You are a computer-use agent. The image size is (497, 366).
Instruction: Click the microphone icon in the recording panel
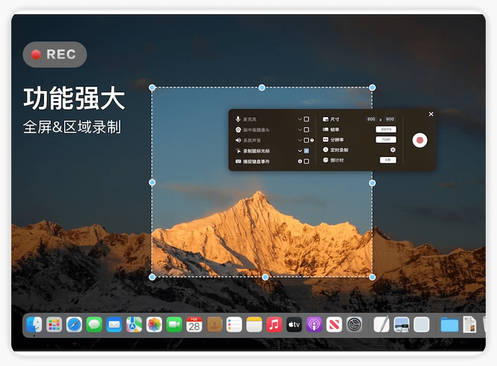(238, 120)
